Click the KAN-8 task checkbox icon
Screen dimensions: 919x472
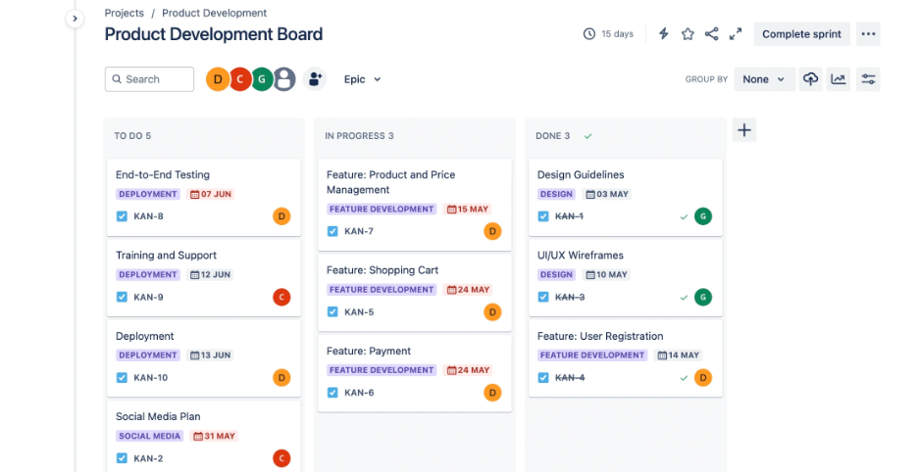[122, 216]
